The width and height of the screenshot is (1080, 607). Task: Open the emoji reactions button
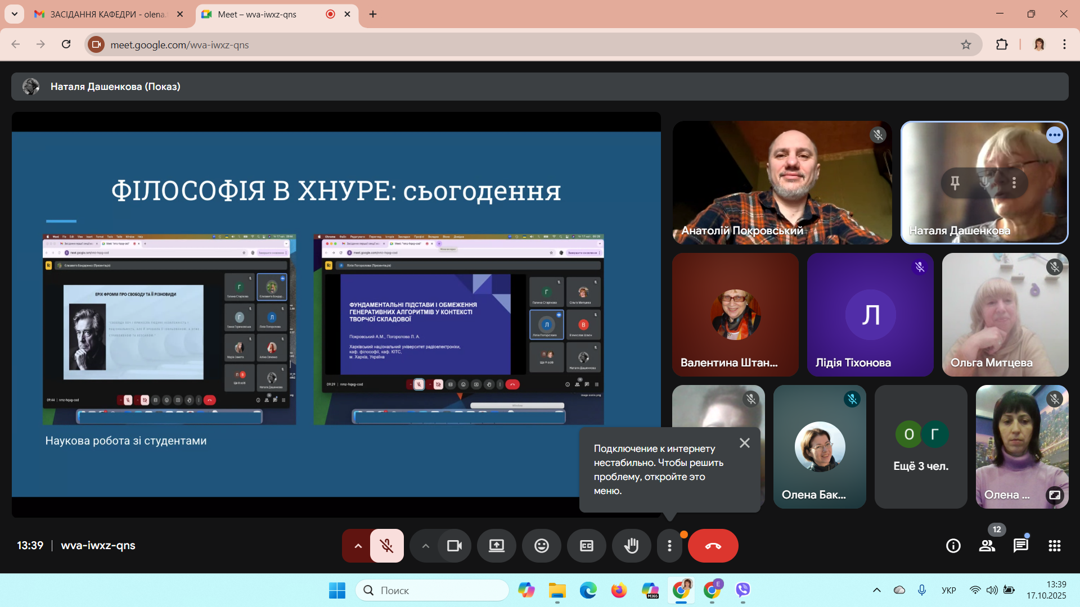pos(541,546)
